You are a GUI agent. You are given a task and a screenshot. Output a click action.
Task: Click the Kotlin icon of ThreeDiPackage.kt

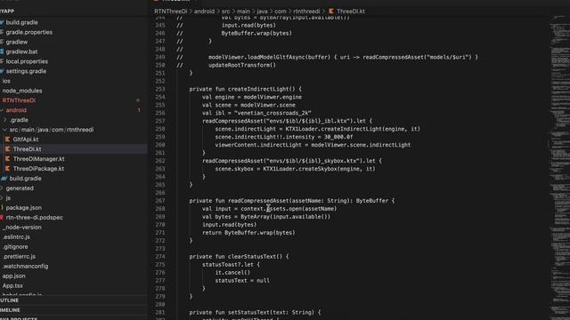(7, 169)
